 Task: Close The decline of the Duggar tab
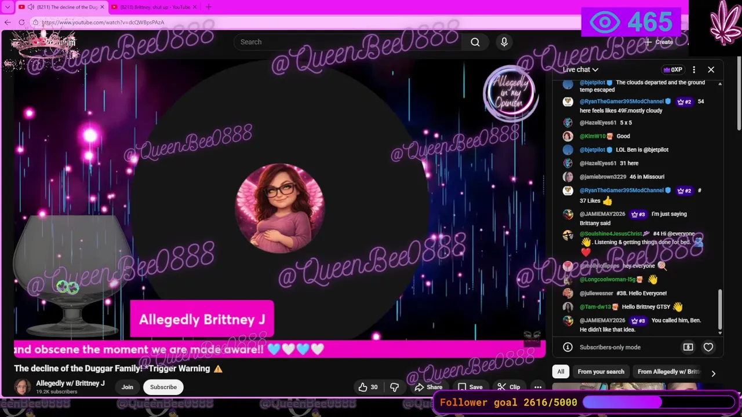[103, 7]
